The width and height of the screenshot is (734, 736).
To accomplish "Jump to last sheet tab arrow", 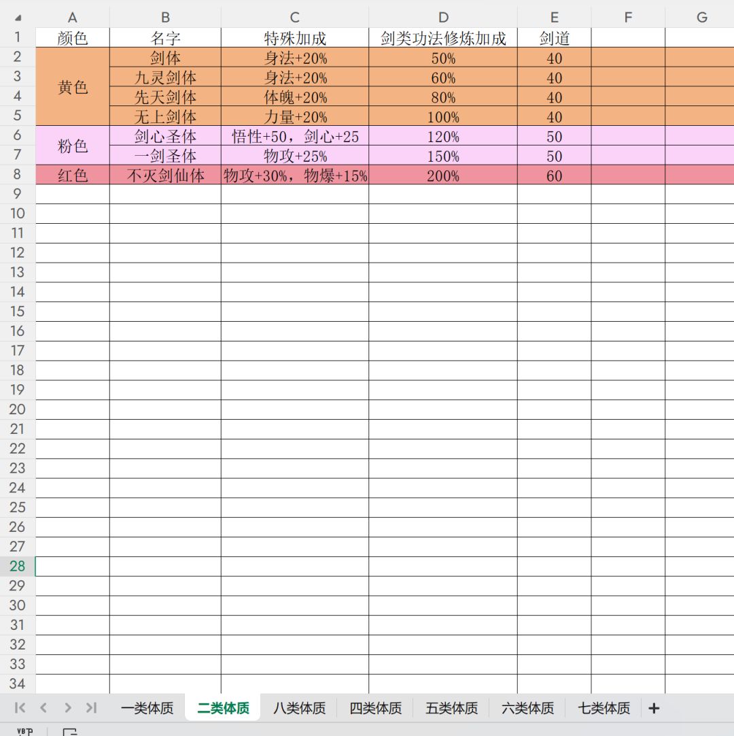I will 92,707.
